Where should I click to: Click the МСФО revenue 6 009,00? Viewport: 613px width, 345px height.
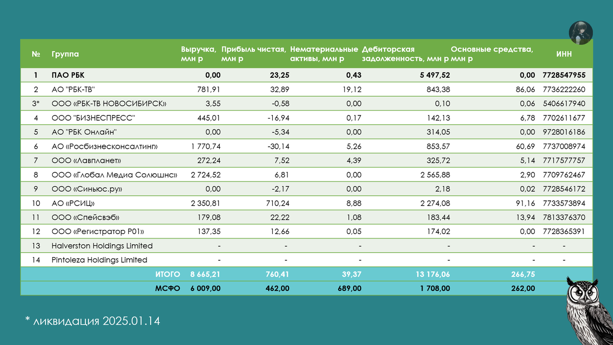(205, 288)
